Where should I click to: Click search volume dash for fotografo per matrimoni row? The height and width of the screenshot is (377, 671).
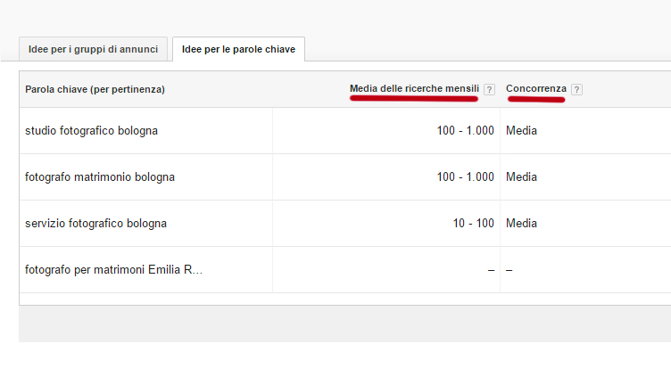(x=491, y=270)
